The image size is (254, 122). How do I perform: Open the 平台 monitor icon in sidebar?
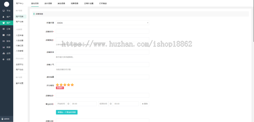click(4, 11)
